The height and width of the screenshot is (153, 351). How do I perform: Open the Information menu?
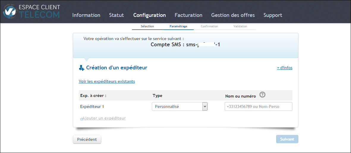coord(86,15)
